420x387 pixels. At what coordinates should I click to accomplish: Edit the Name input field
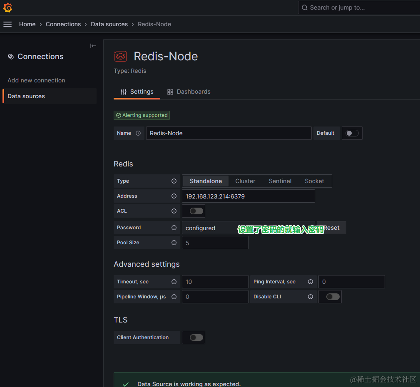229,133
